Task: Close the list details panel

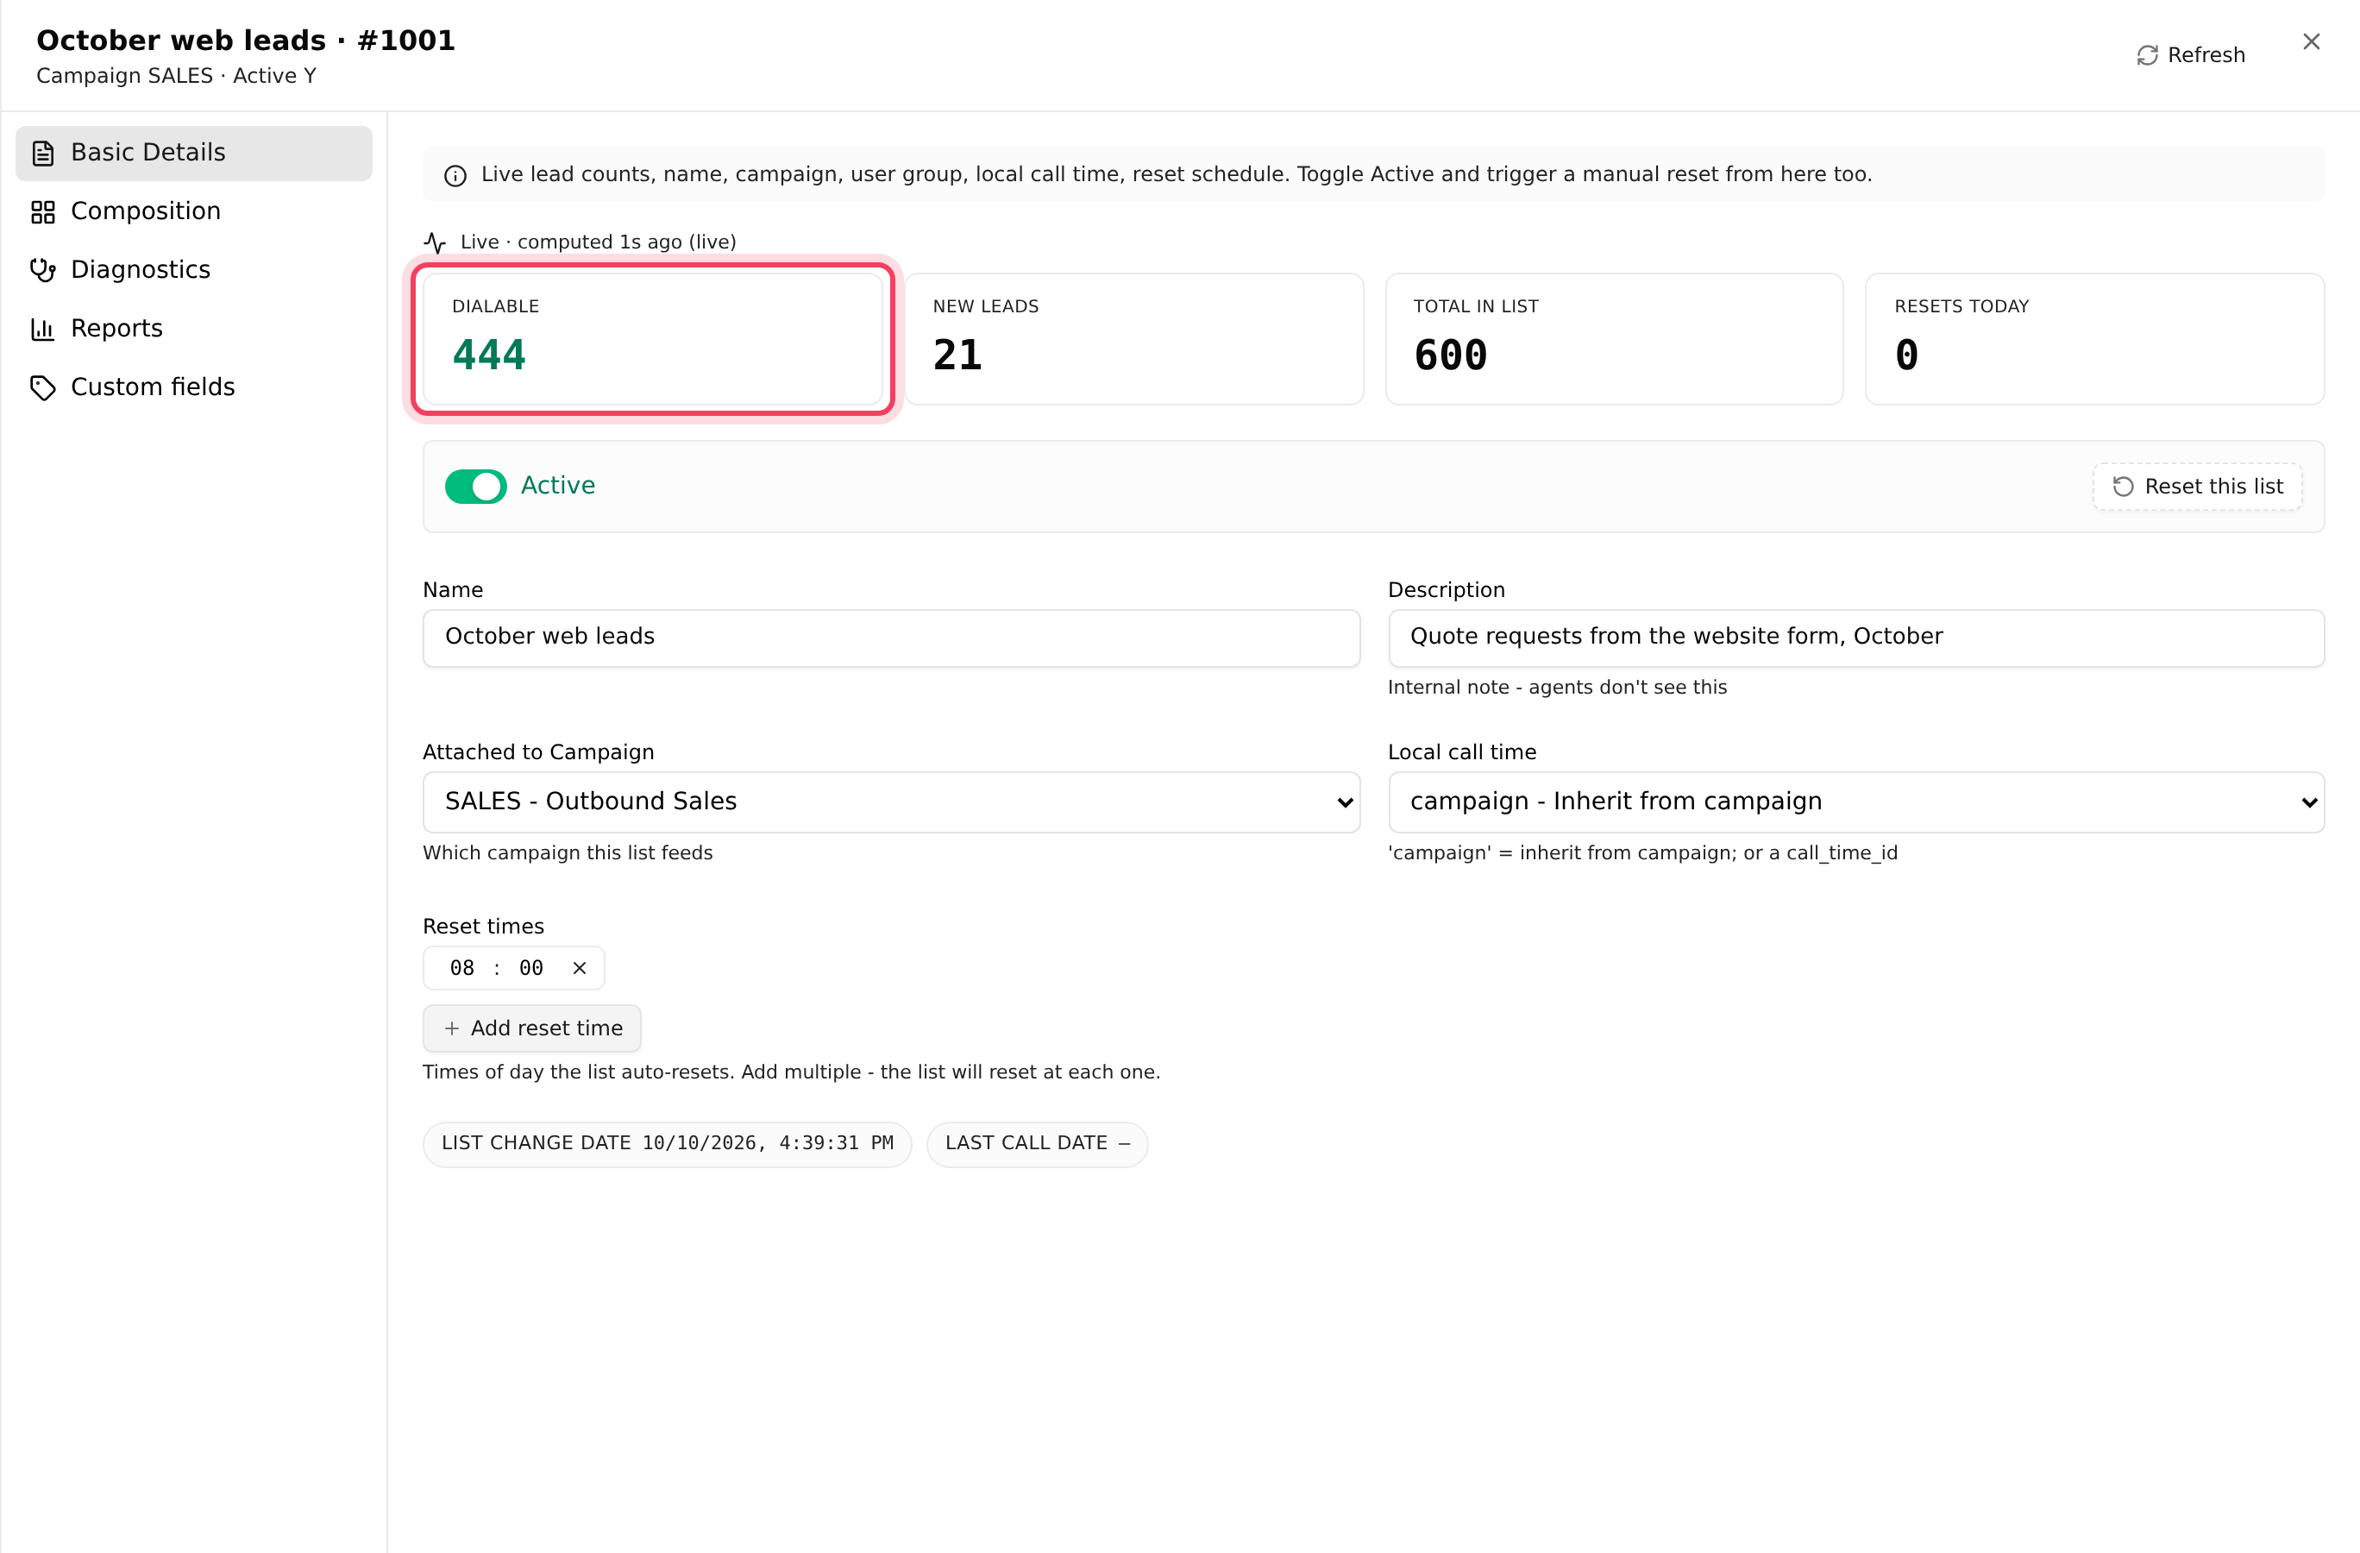Action: click(2311, 41)
